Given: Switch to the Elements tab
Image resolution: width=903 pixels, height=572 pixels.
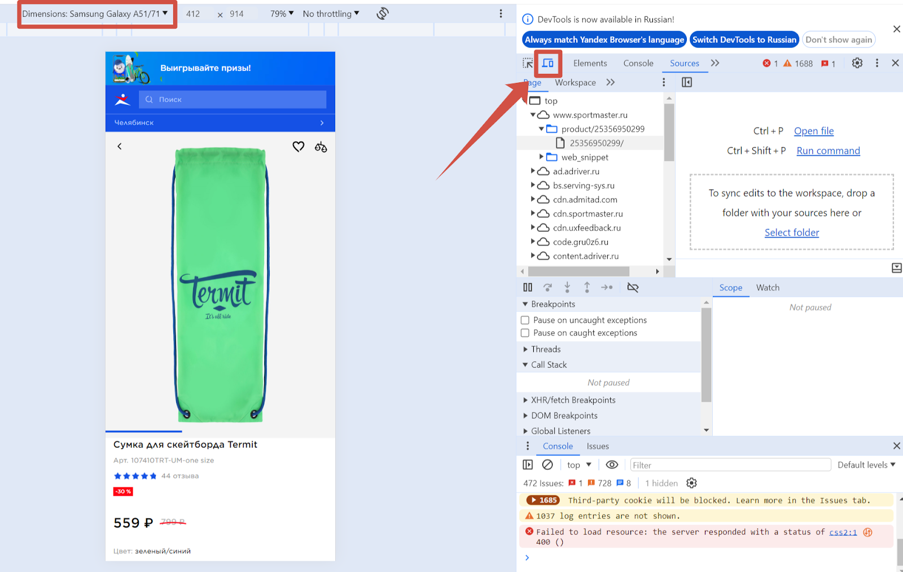Looking at the screenshot, I should tap(590, 63).
